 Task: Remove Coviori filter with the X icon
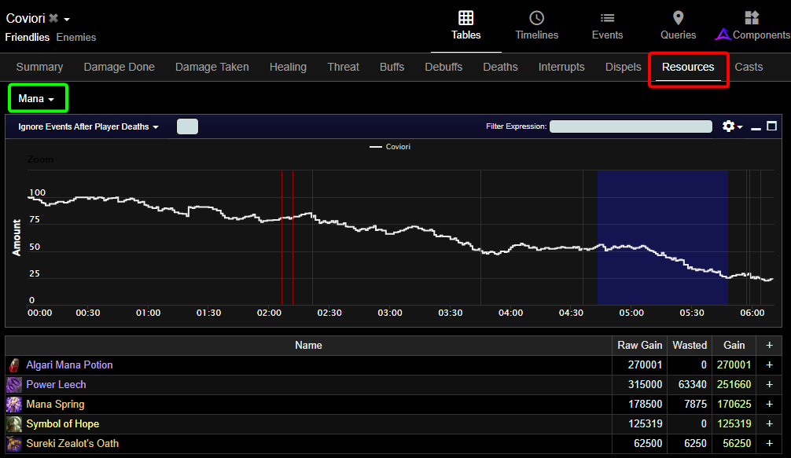(53, 19)
